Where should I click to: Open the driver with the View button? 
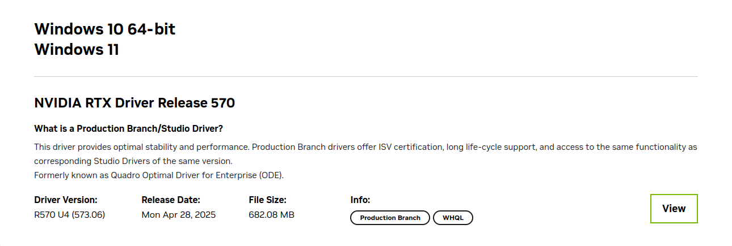pyautogui.click(x=674, y=209)
